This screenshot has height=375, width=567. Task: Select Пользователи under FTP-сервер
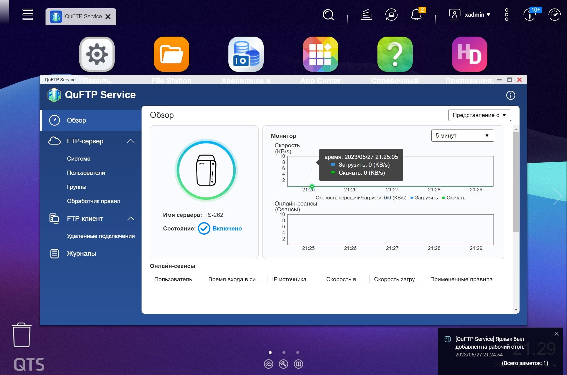86,173
